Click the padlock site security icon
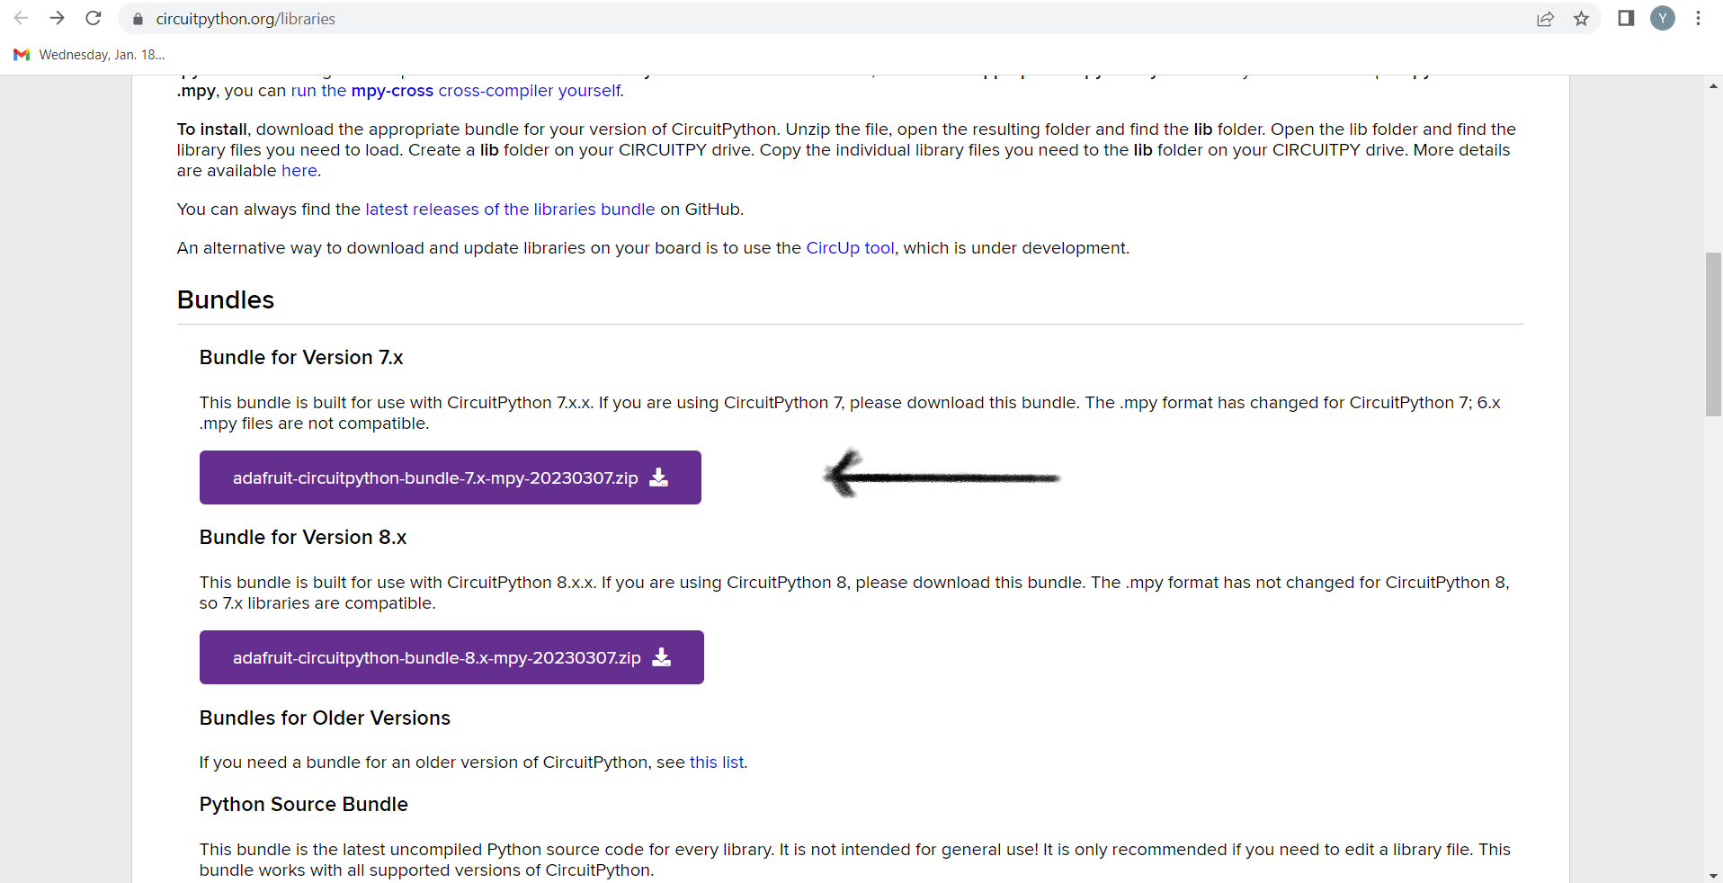 click(137, 18)
